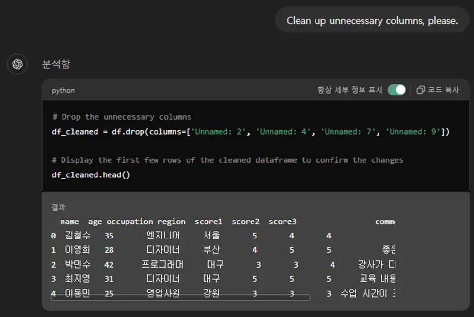Click the ChatGPT logo avatar
This screenshot has height=317, width=474.
tap(17, 64)
